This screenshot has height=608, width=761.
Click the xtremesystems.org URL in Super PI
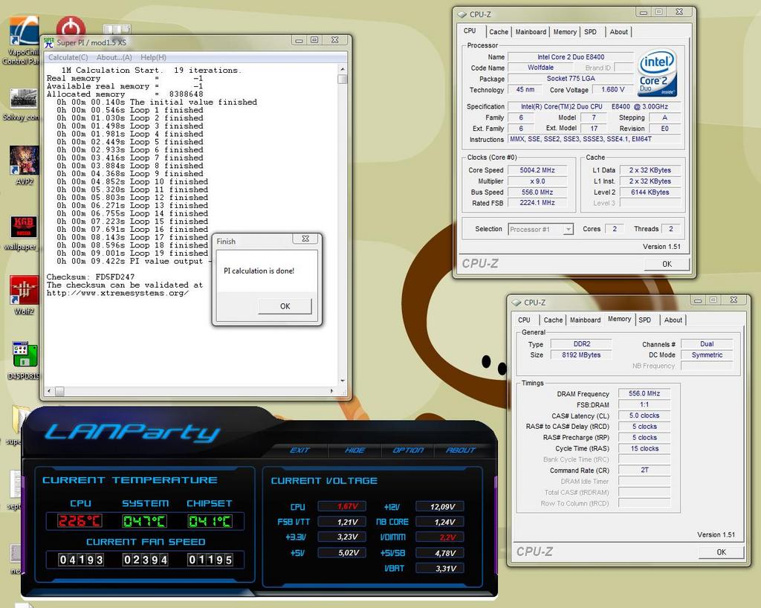tap(117, 293)
